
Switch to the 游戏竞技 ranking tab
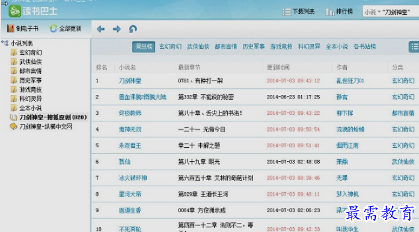[281, 47]
